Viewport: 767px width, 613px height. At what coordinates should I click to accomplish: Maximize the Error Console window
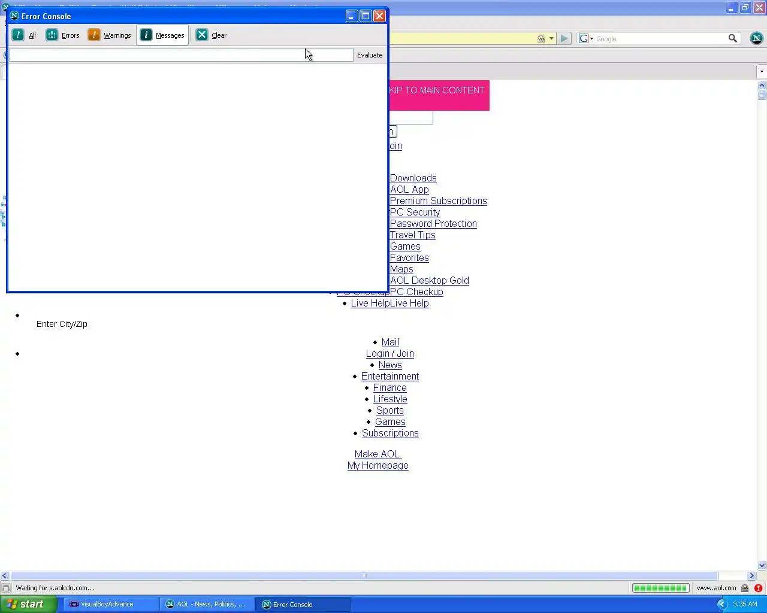[x=366, y=16]
